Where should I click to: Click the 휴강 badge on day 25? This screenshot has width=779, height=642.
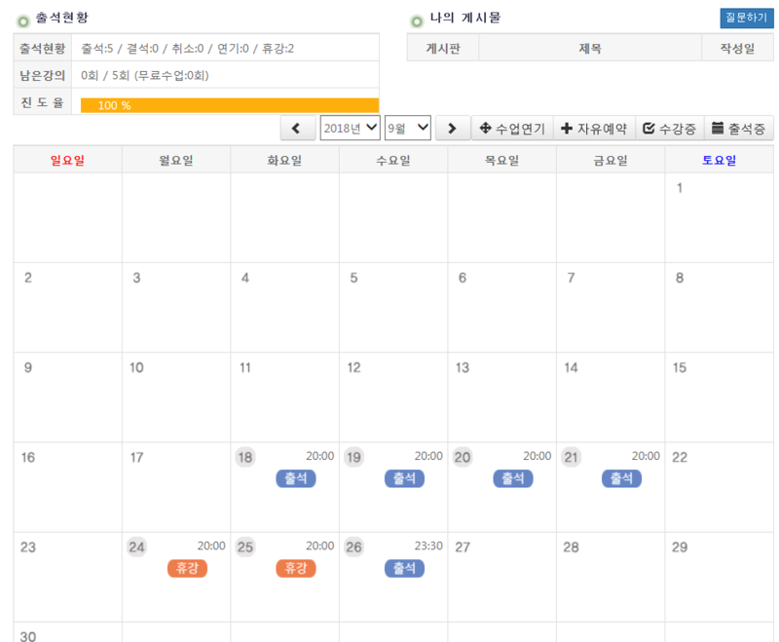(x=296, y=569)
